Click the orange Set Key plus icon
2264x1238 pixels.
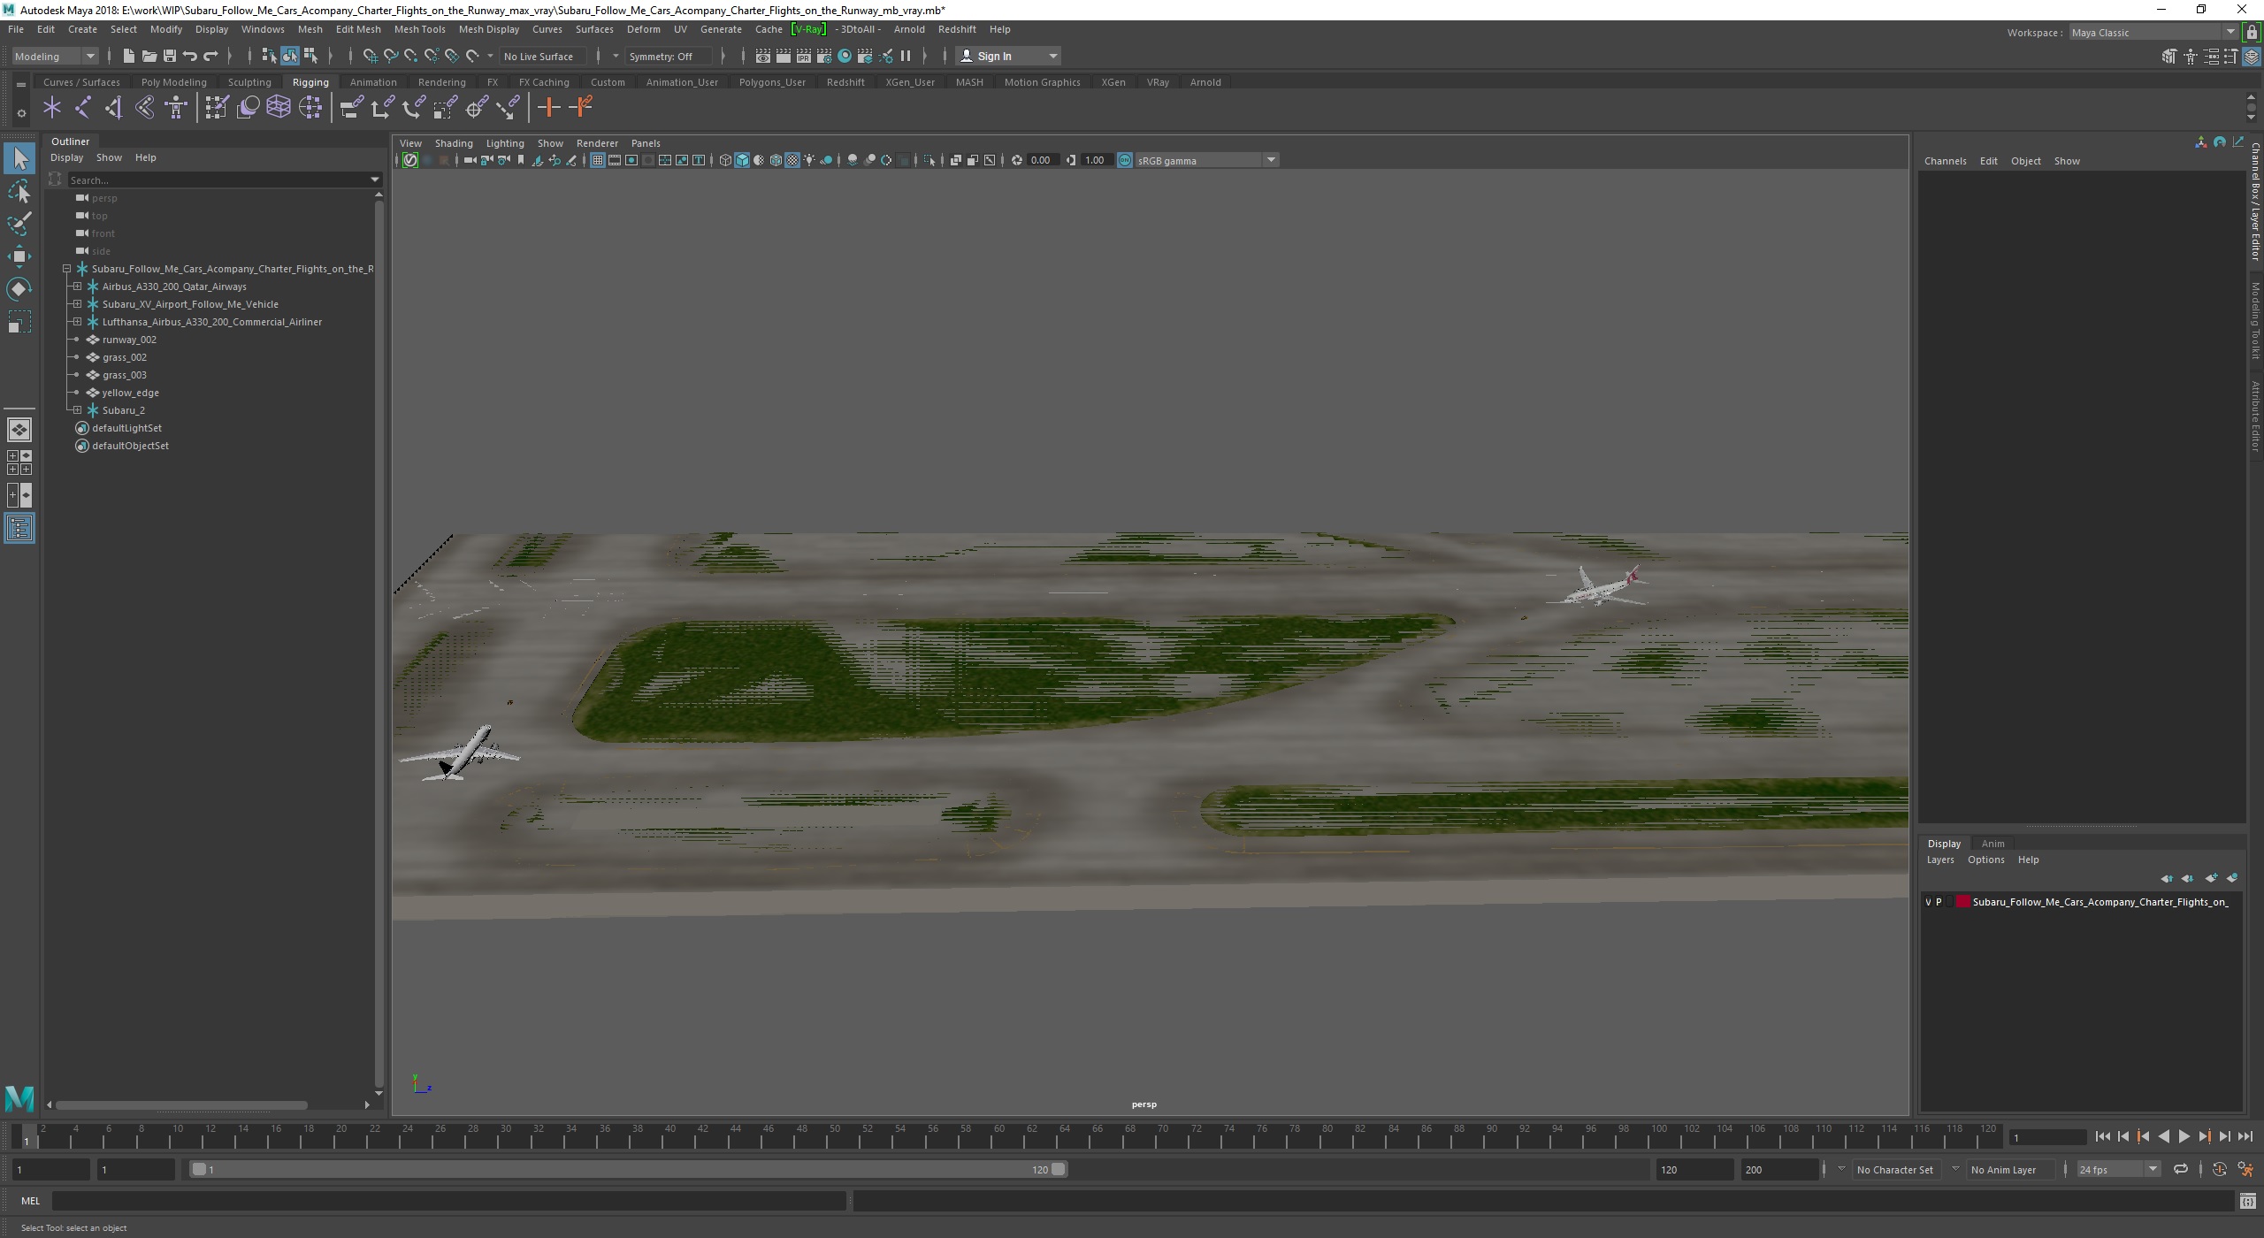pos(549,108)
